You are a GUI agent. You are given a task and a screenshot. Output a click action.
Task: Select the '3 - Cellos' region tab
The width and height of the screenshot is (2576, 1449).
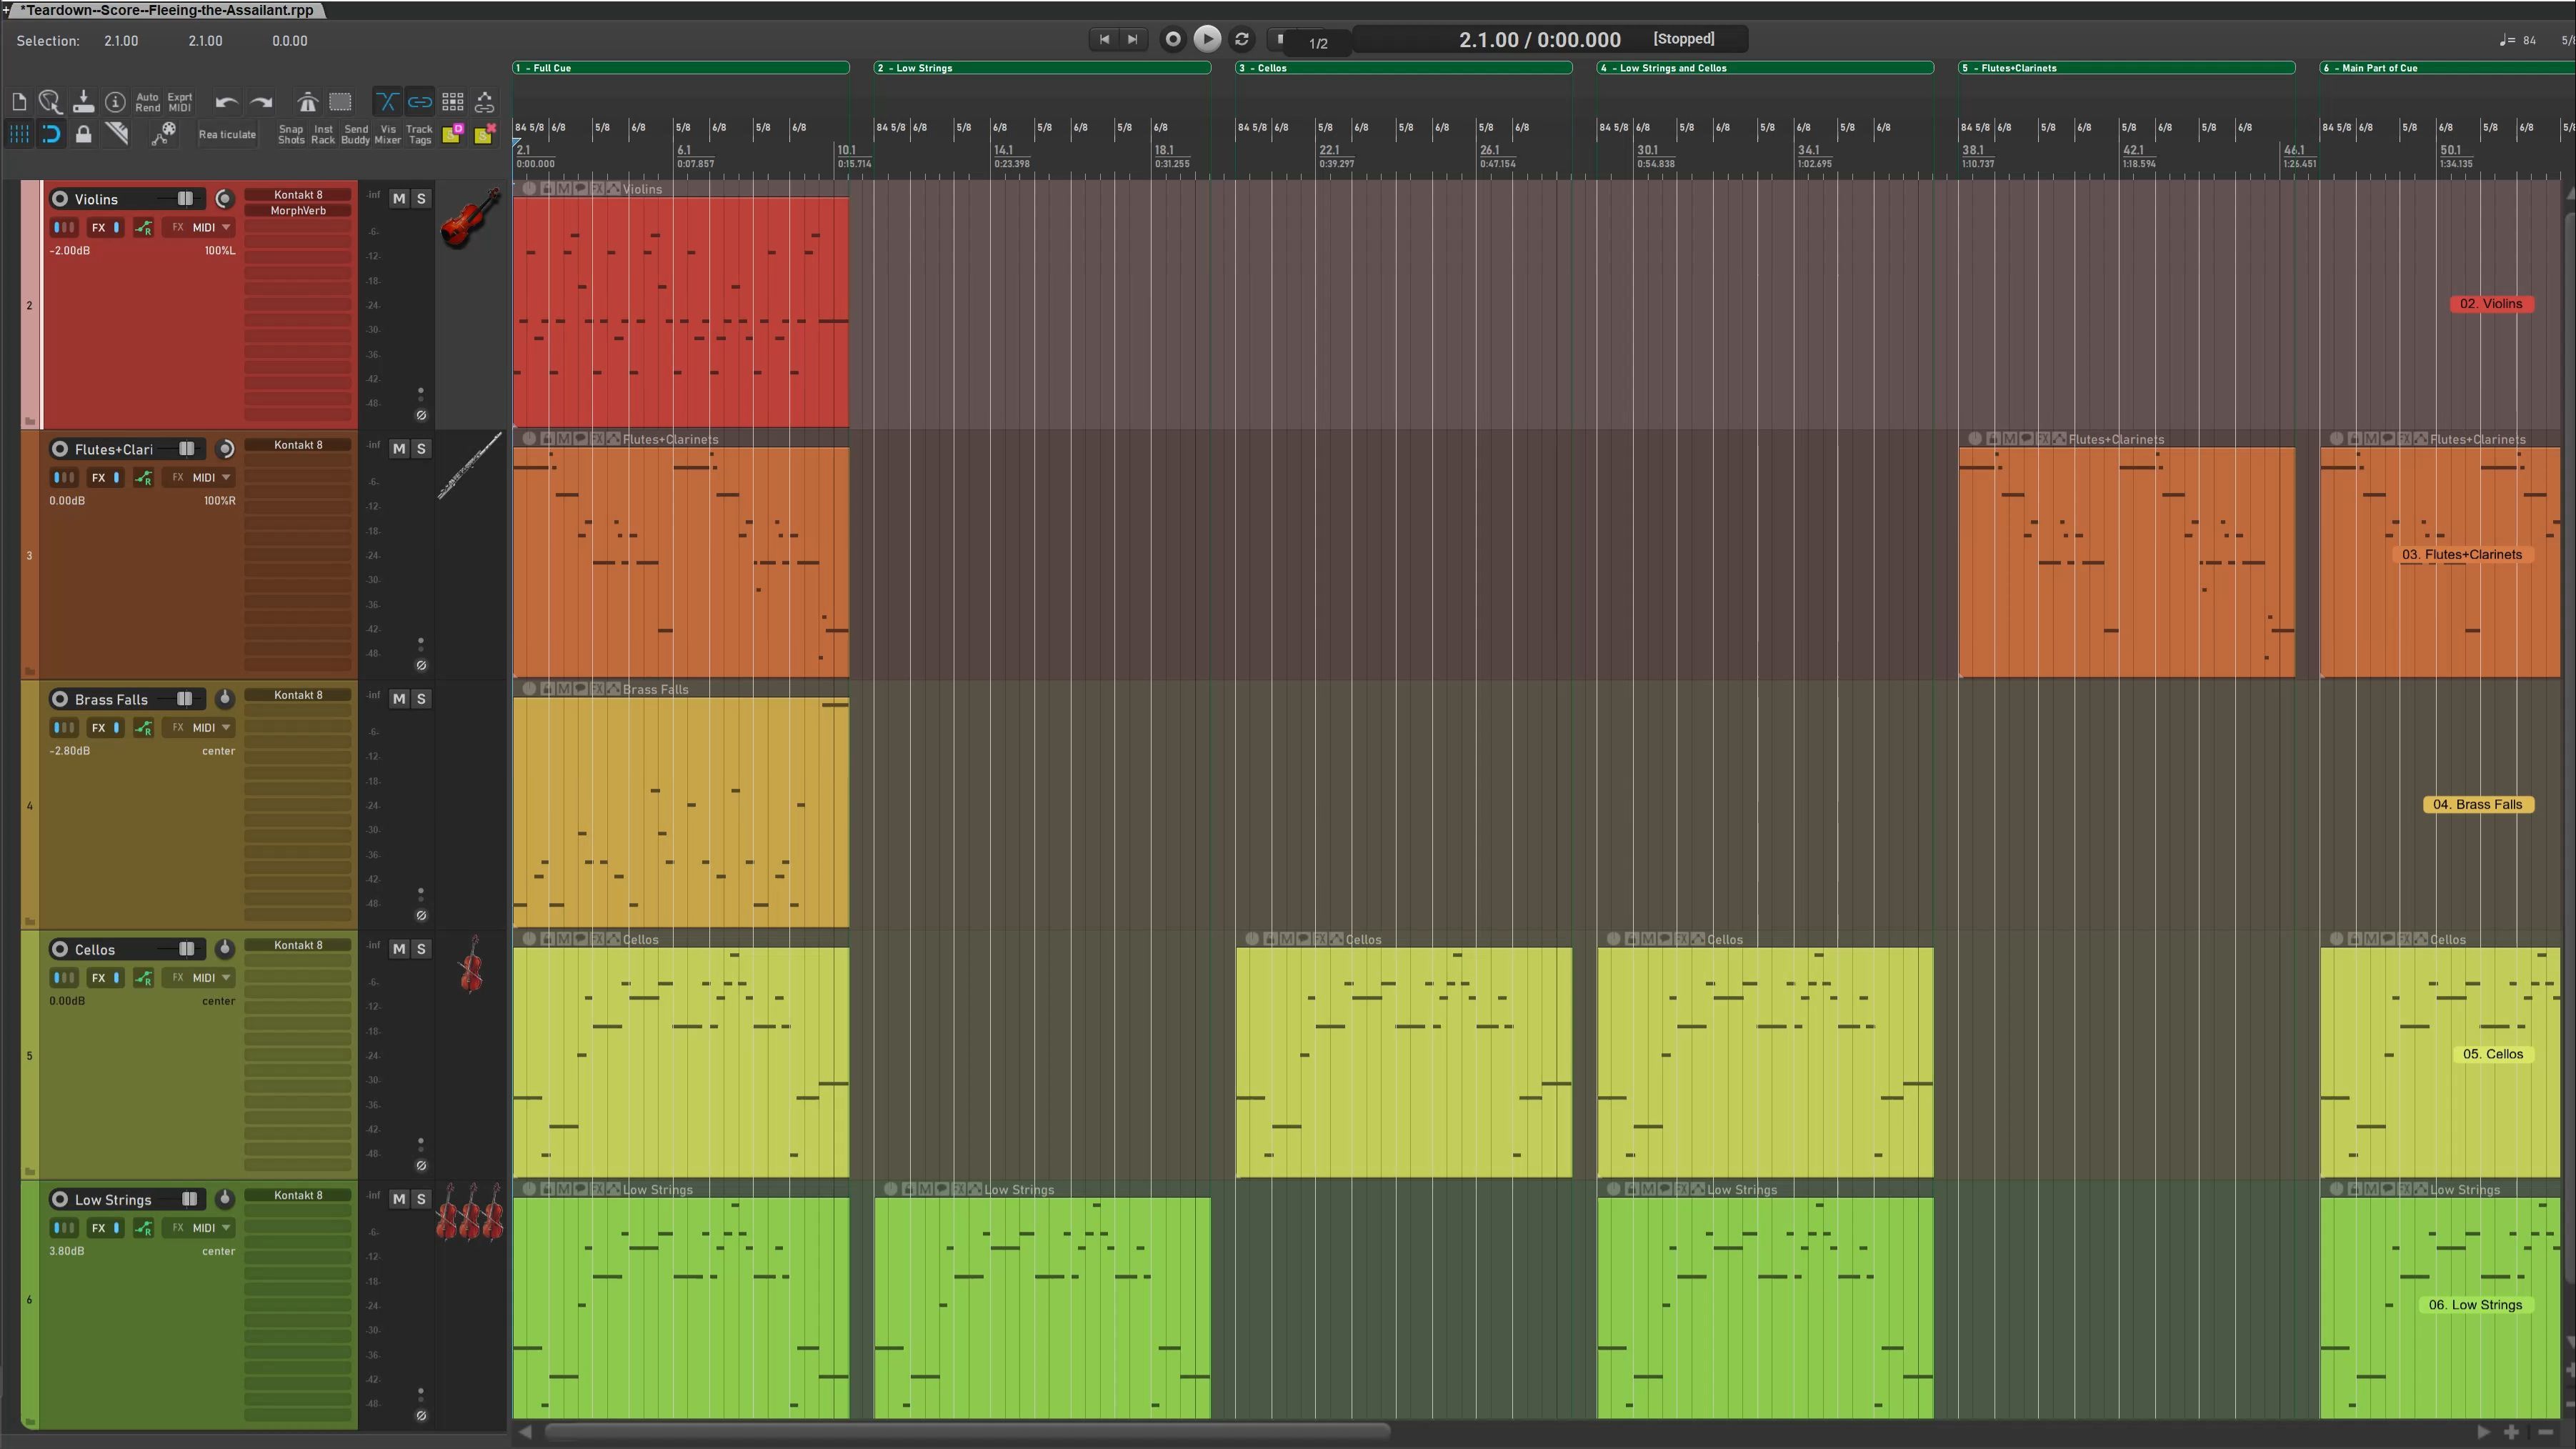pyautogui.click(x=1403, y=68)
